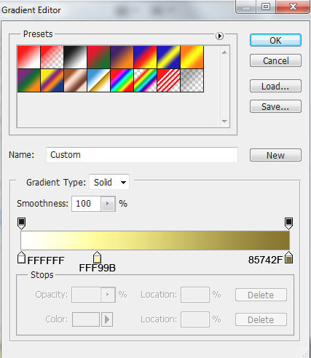Open the Gradient Type dropdown
Viewport: 311px width, 358px height.
tap(109, 182)
